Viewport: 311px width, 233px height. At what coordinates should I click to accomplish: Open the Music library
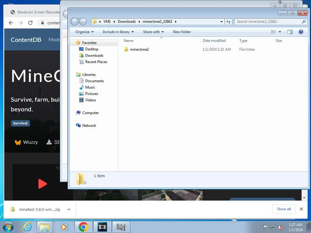90,87
